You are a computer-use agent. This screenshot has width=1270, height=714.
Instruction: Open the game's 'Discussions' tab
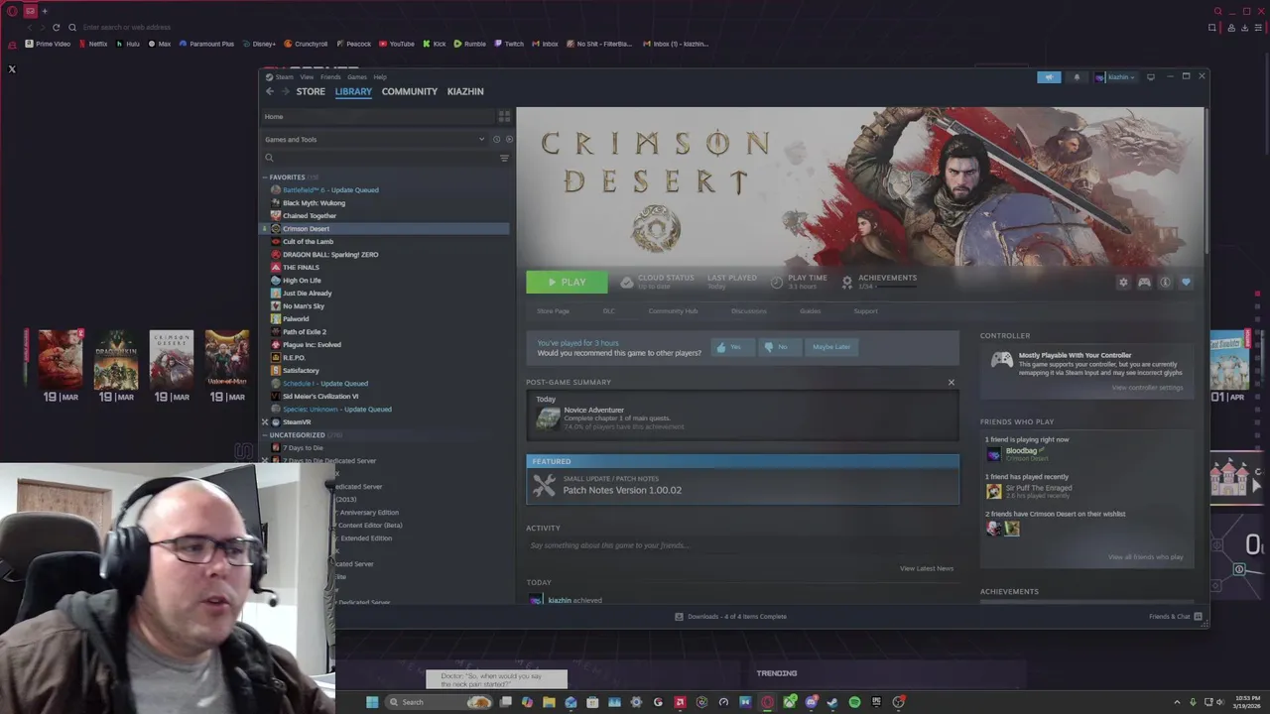748,311
